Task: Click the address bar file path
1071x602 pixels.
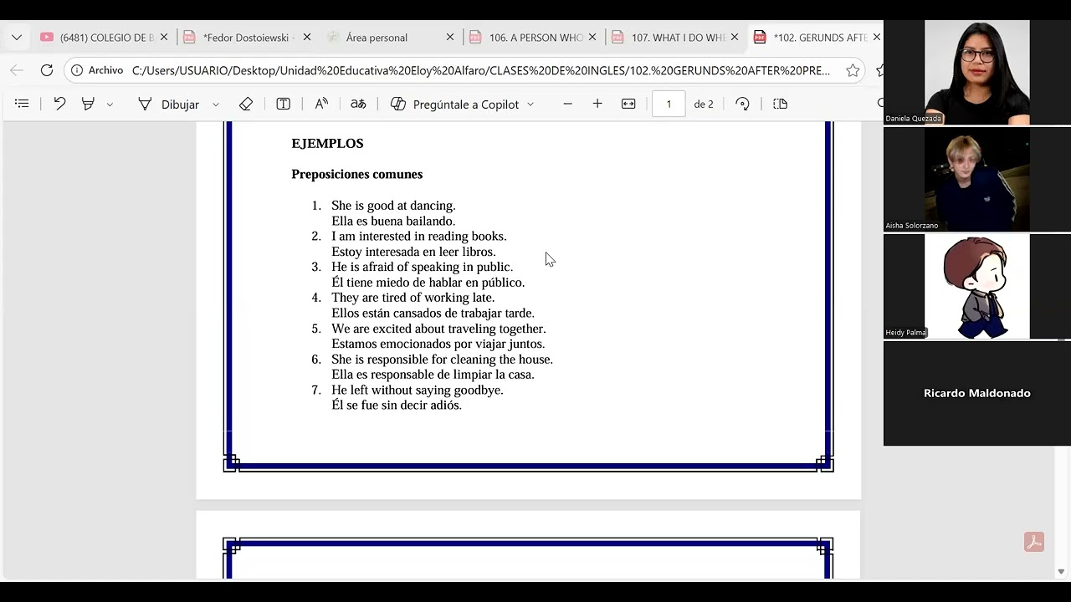Action: (x=481, y=70)
